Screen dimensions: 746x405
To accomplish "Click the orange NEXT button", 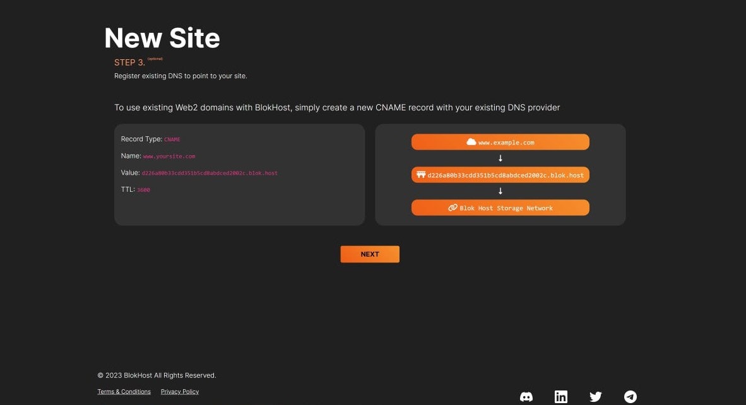I will 370,254.
